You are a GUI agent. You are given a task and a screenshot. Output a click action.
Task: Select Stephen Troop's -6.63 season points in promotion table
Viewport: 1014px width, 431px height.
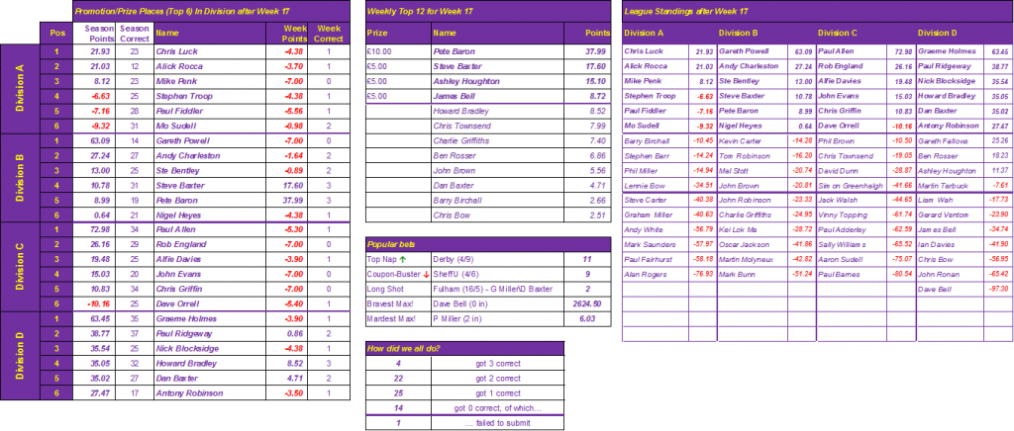(102, 96)
